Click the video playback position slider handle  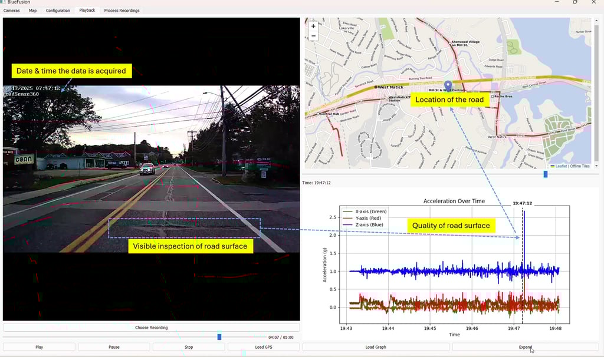[x=219, y=337]
